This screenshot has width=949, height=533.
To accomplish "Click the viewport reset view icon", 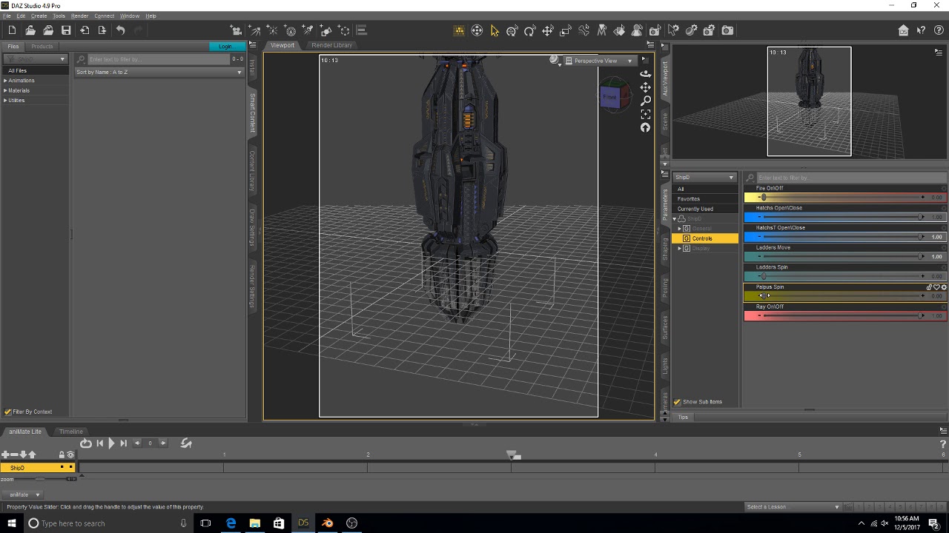I will pyautogui.click(x=646, y=127).
